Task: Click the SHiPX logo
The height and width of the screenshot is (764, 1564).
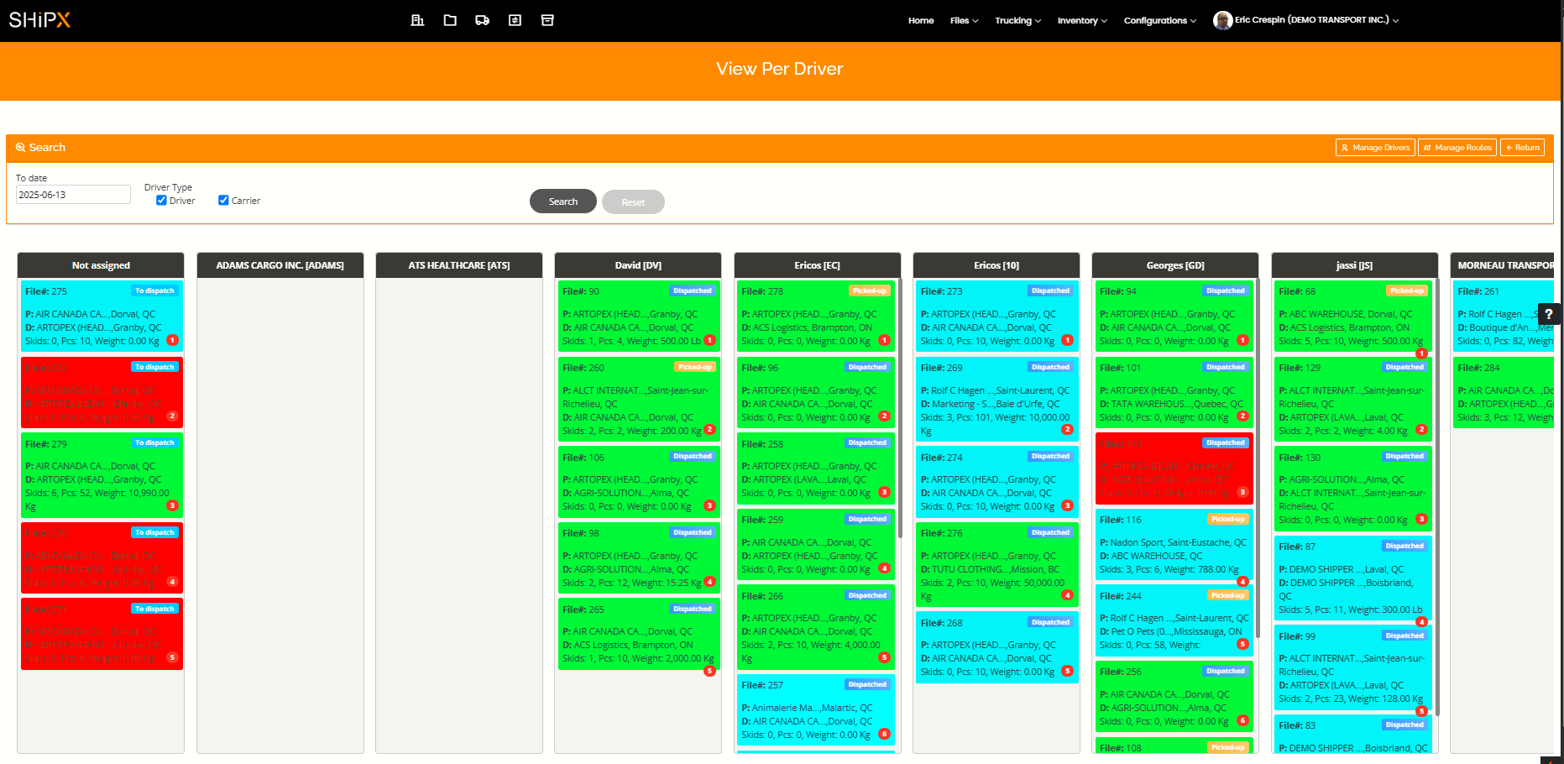Action: coord(39,20)
